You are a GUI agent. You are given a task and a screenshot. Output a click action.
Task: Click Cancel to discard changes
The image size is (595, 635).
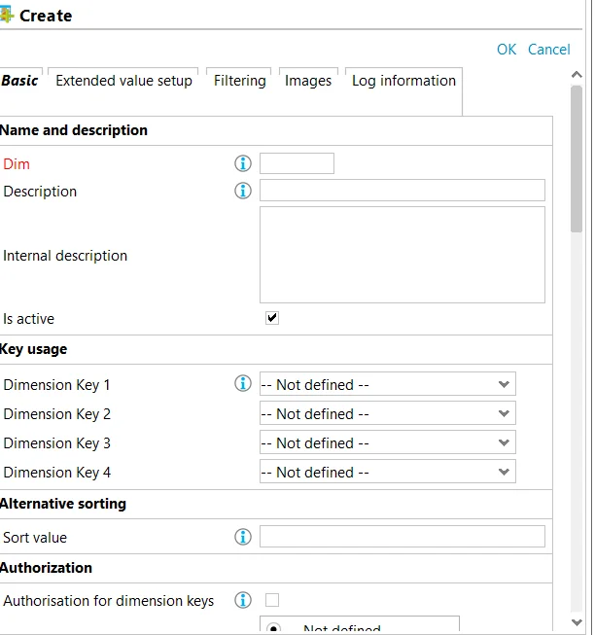click(549, 50)
